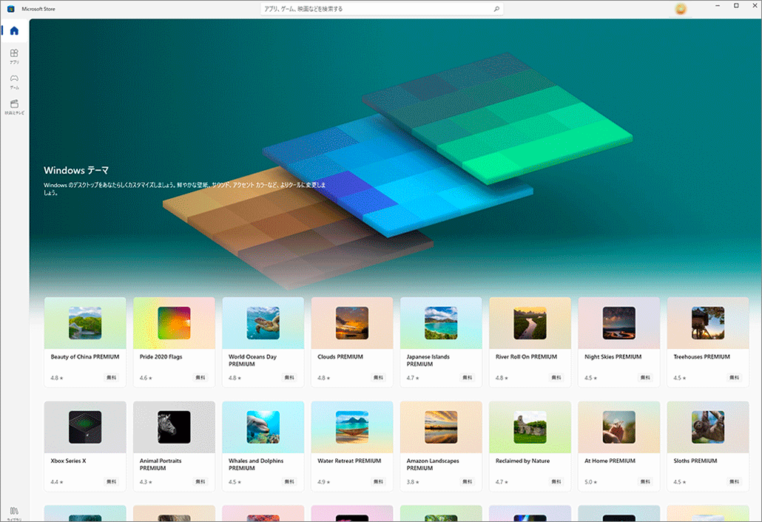This screenshot has height=522, width=762.
Task: Select the "Treehouses PREMIUM" title text
Action: (702, 357)
